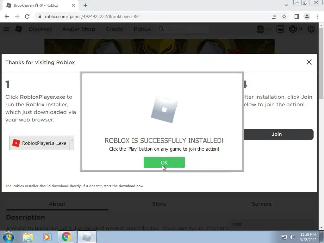Go forward in browser history
324x243 pixels.
17,16
